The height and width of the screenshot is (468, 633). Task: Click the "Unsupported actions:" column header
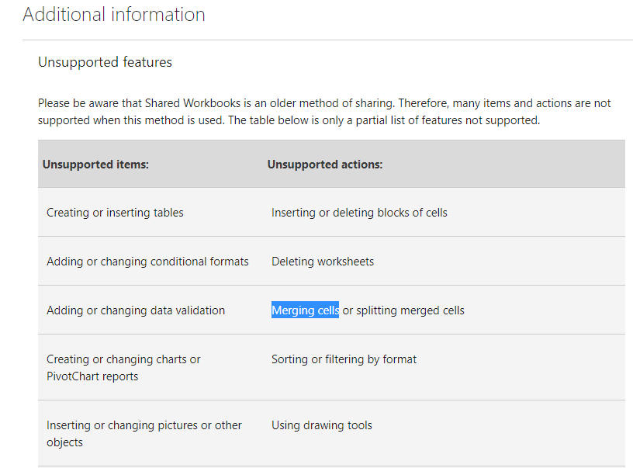tap(325, 165)
